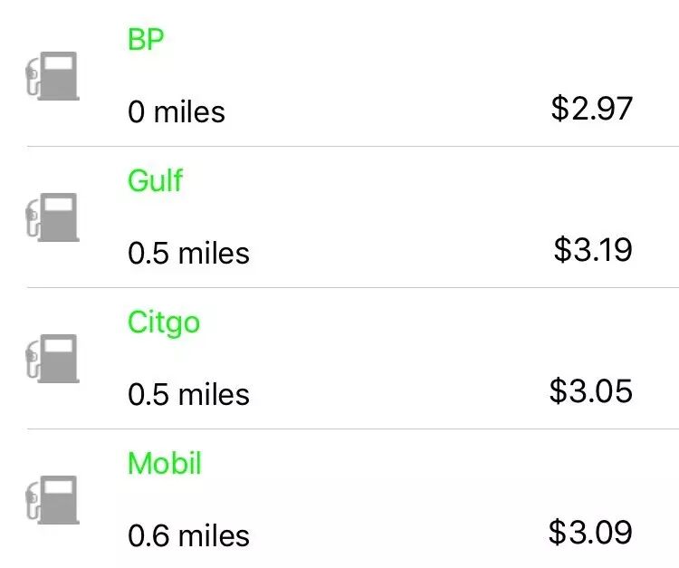Viewport: 679px width, 568px height.
Task: Select the Citgo station name
Action: (164, 323)
